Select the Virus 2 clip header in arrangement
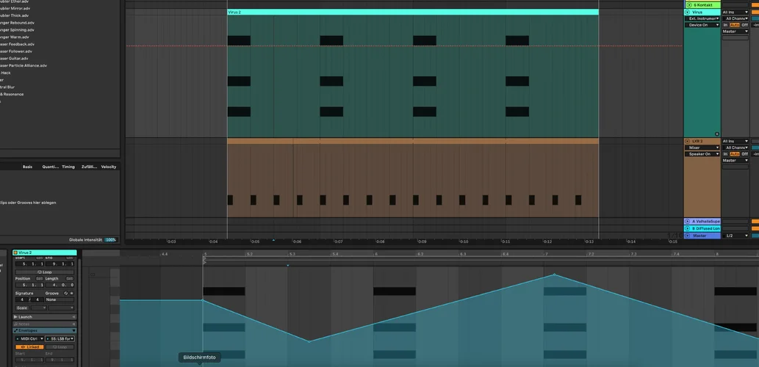The image size is (759, 367). click(x=413, y=12)
